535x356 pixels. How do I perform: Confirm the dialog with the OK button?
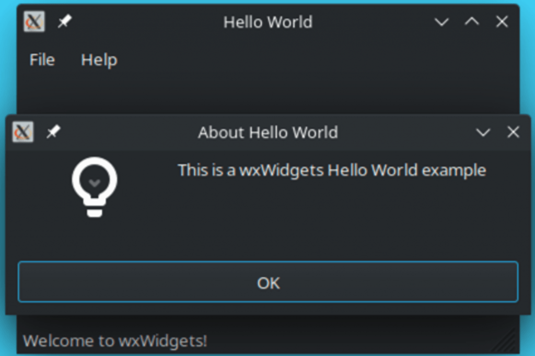268,282
